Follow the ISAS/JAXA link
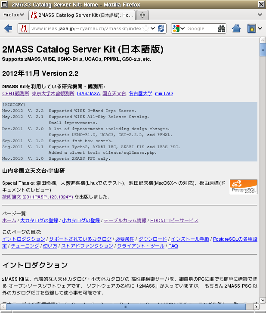The image size is (266, 313). click(88, 93)
